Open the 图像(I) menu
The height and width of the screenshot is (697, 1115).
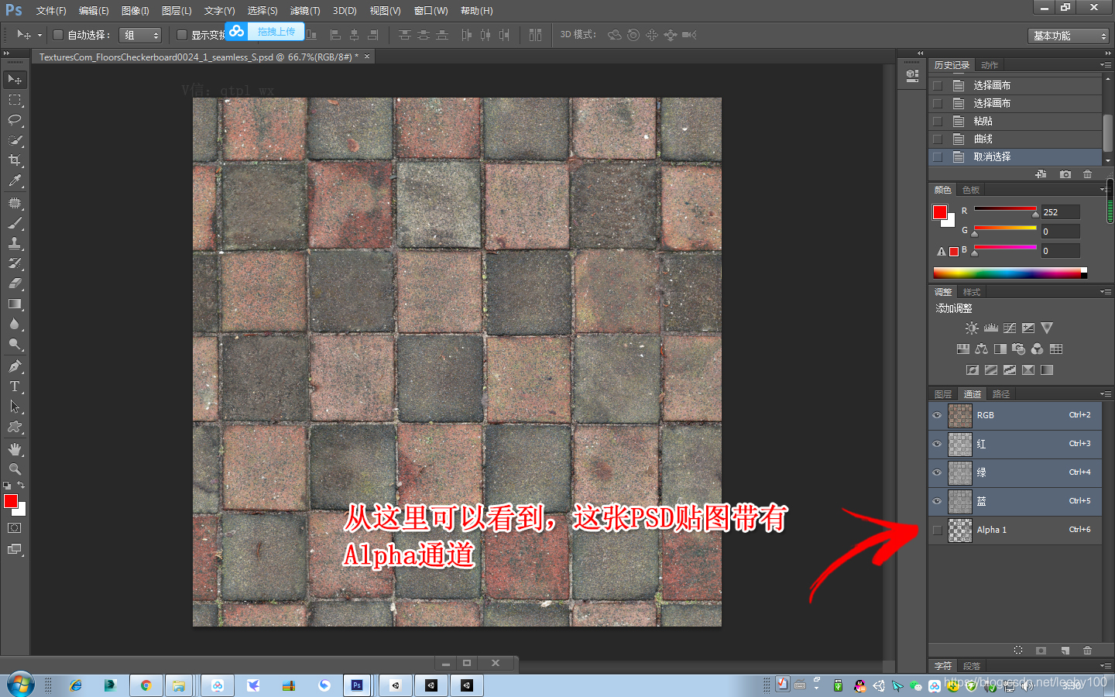135,11
